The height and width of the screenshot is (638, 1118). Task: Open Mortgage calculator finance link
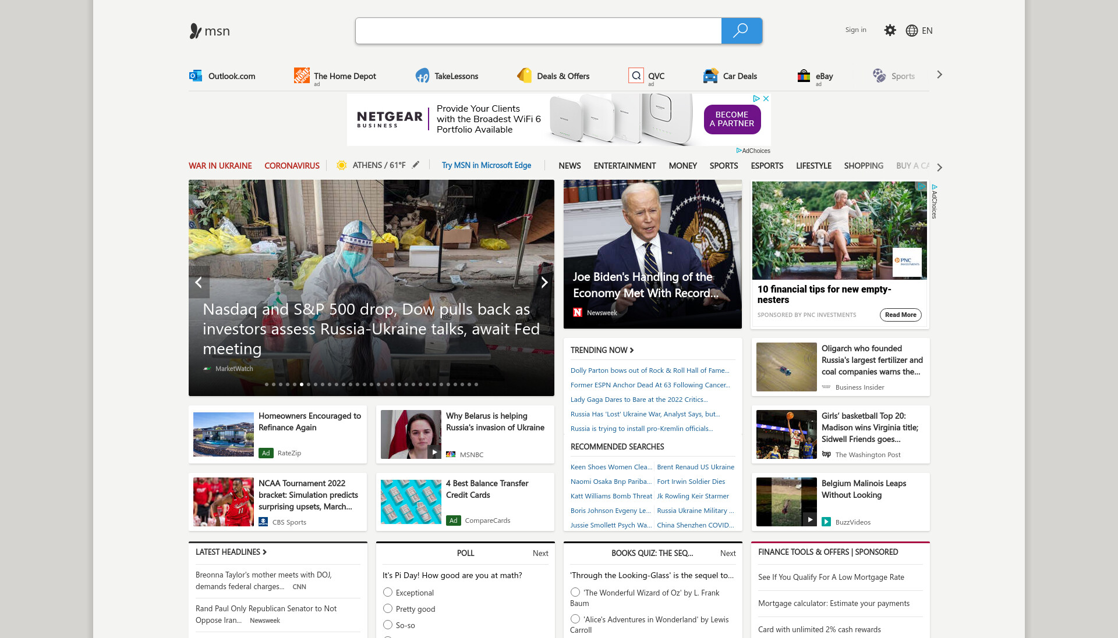coord(834,603)
